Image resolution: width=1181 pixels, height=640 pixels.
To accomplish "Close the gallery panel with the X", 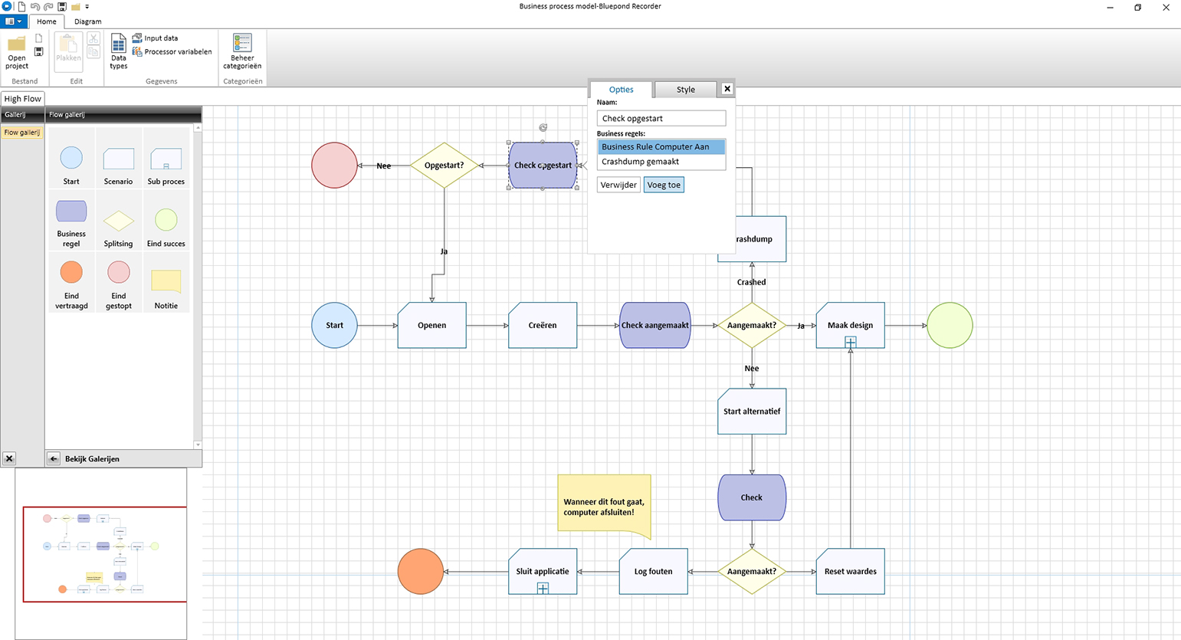I will 9,458.
